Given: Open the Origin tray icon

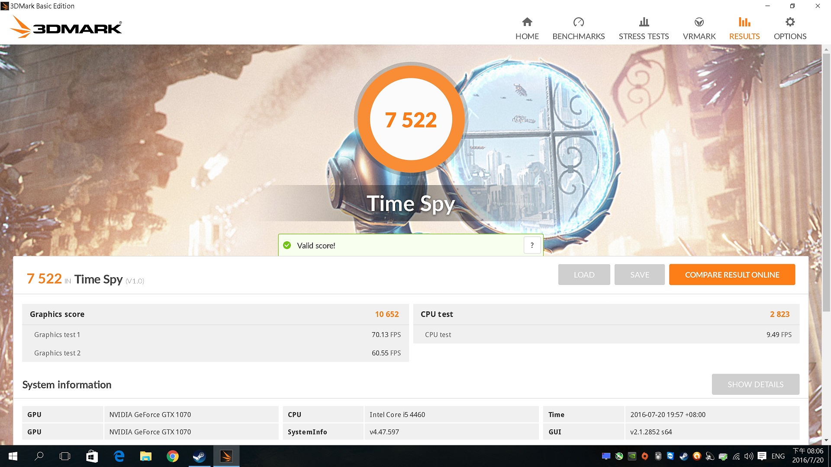Looking at the screenshot, I should (x=645, y=456).
